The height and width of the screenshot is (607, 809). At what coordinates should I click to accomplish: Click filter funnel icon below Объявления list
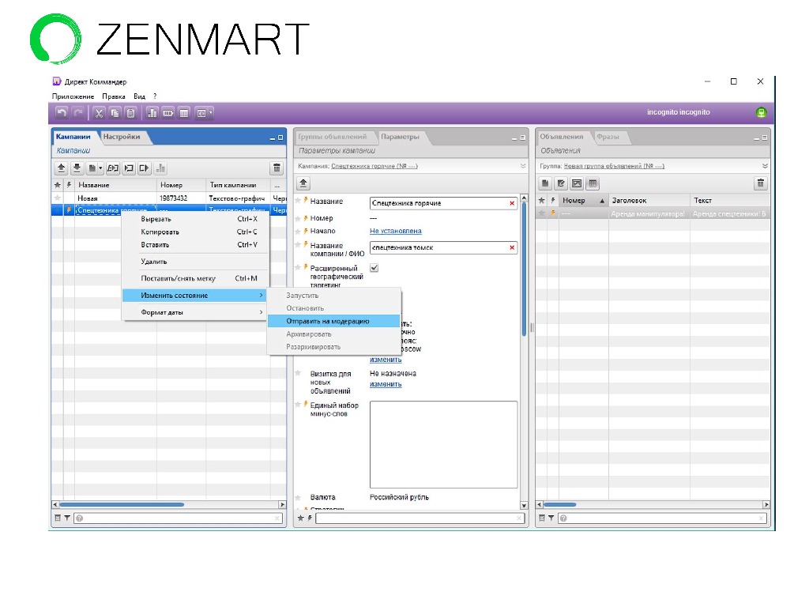[551, 518]
